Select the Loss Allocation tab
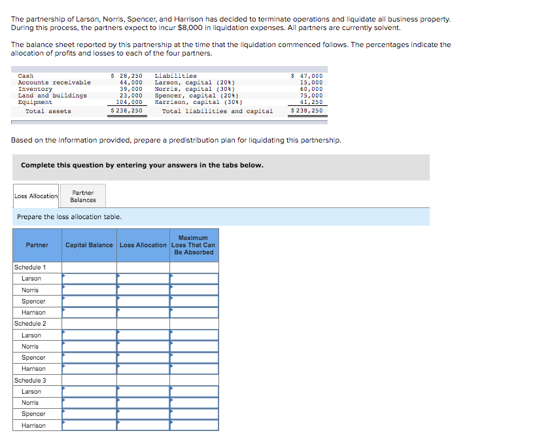The width and height of the screenshot is (537, 433). [35, 195]
